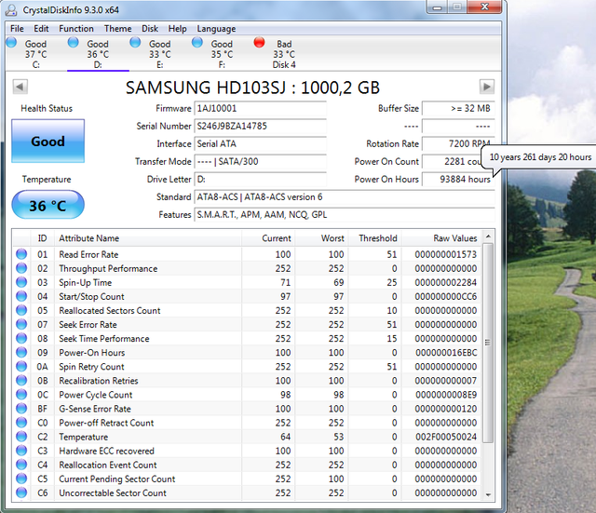Click status icon for Spin Retry Count
The image size is (596, 513).
pyautogui.click(x=21, y=367)
